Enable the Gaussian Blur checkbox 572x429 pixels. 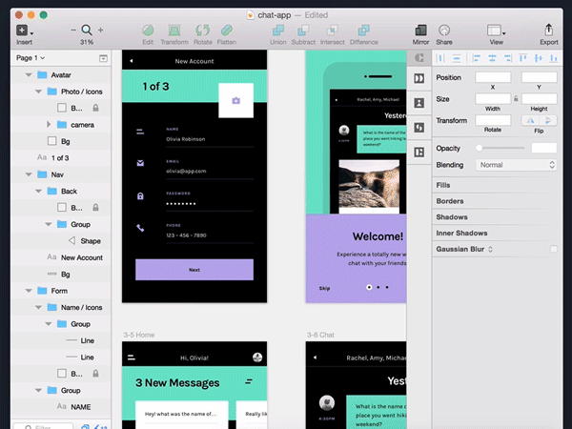click(x=553, y=249)
